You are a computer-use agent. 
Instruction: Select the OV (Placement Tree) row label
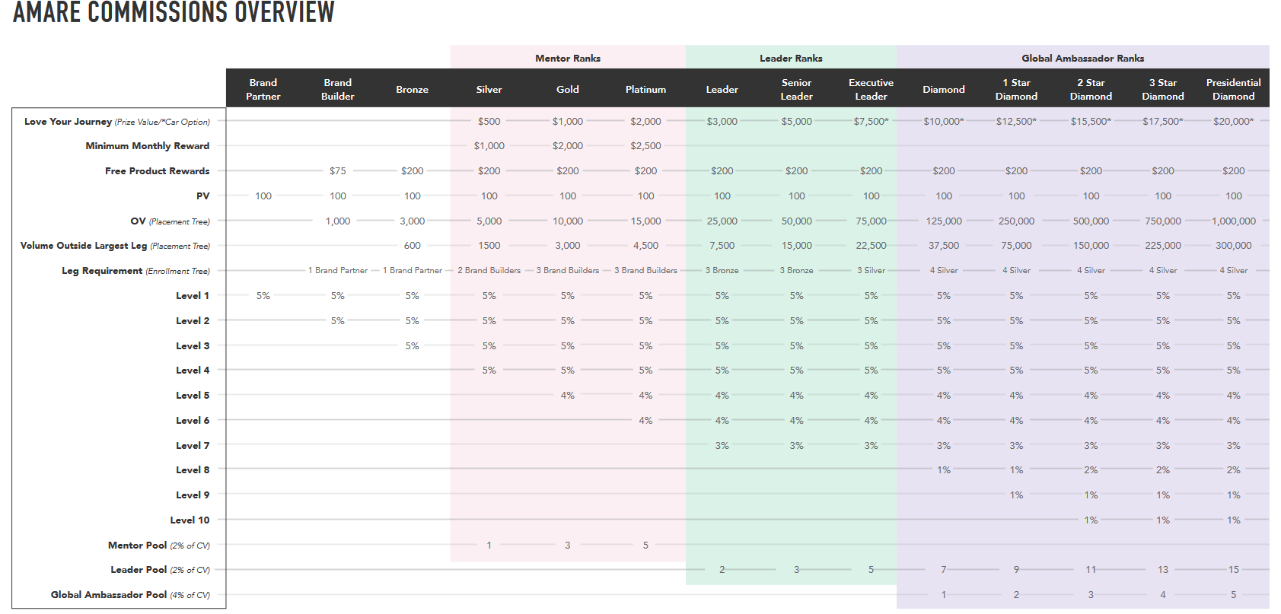[170, 221]
